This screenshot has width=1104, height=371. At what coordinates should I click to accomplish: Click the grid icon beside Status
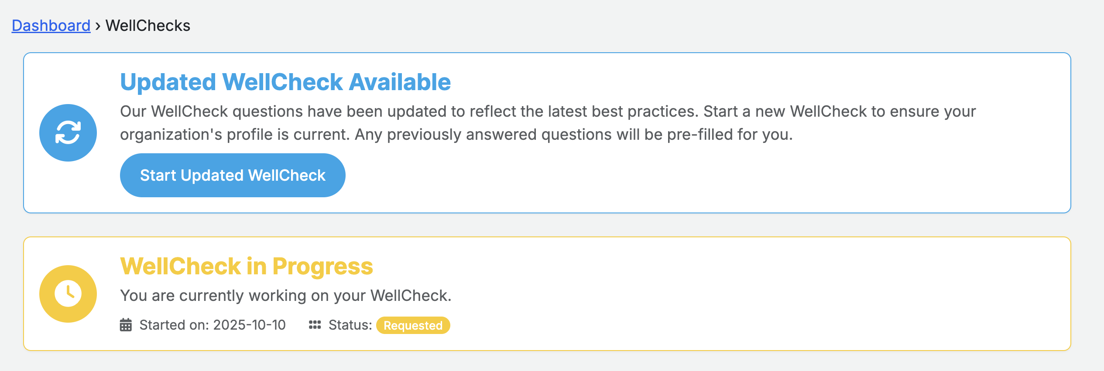click(x=315, y=325)
